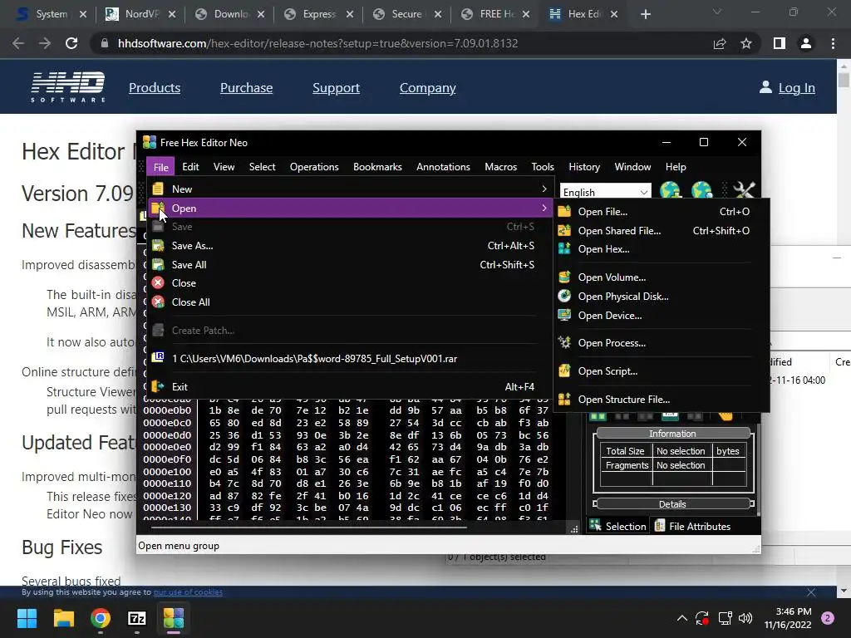Click the second globe toolbar icon
Viewport: 851px width, 638px height.
click(701, 191)
